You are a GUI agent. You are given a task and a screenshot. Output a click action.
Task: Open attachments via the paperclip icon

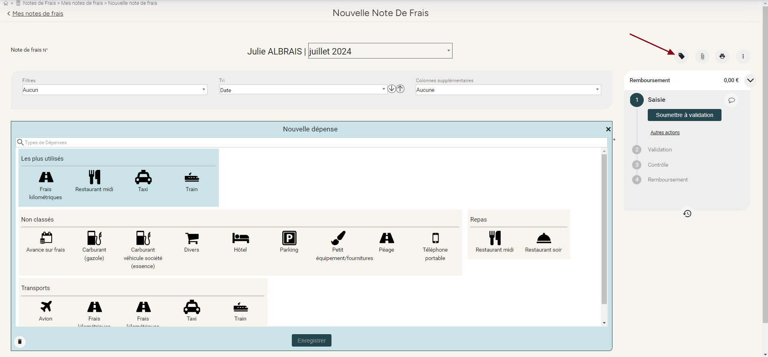pyautogui.click(x=702, y=56)
